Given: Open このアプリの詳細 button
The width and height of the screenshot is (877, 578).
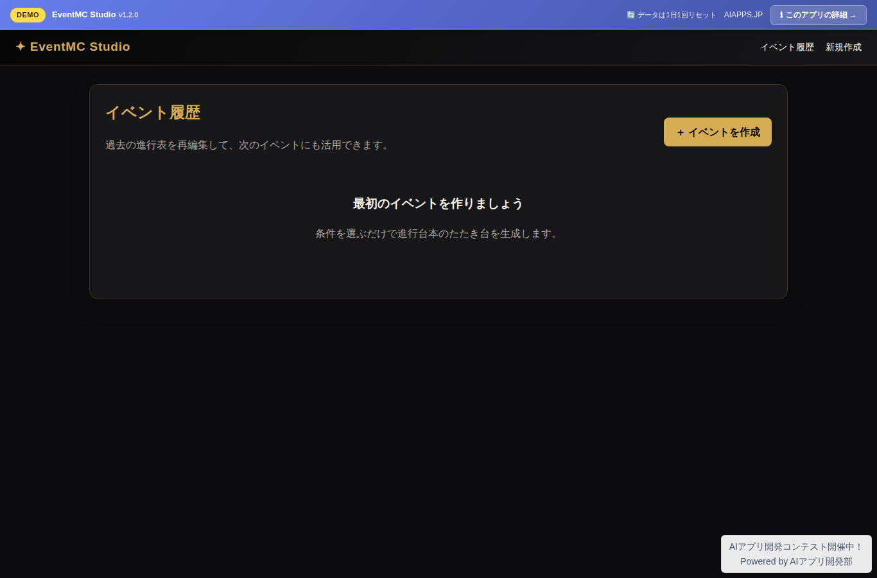Looking at the screenshot, I should [x=819, y=15].
